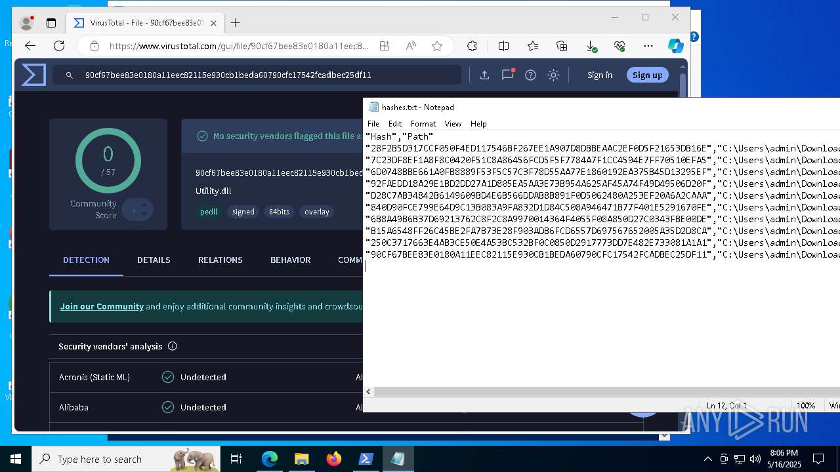The image size is (840, 472).
Task: Open Edge favorites list
Action: point(533,46)
